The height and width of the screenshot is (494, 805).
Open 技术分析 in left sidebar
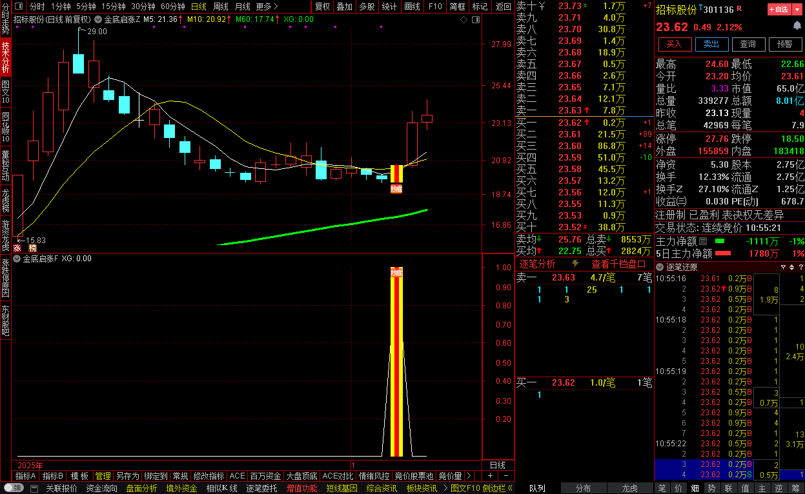click(x=5, y=57)
